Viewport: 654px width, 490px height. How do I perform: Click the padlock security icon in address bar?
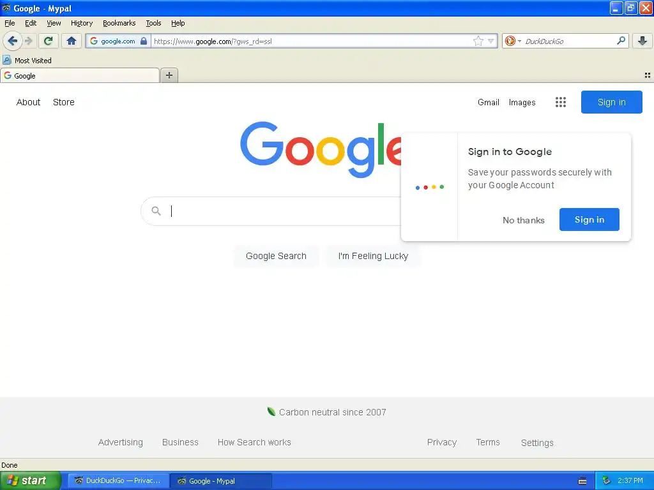144,41
